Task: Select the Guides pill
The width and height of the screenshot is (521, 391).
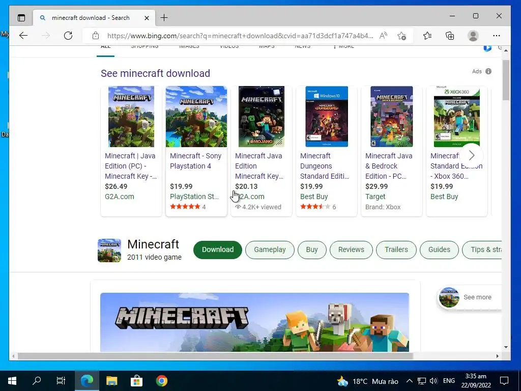Action: [x=439, y=249]
